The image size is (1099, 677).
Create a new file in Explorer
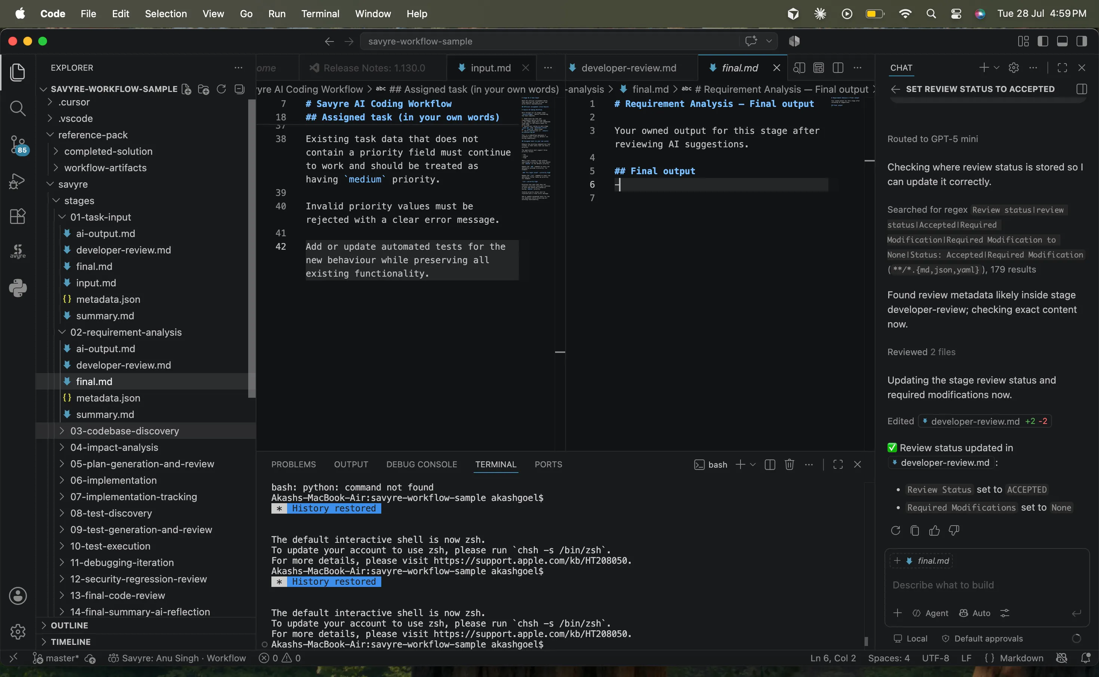[186, 89]
